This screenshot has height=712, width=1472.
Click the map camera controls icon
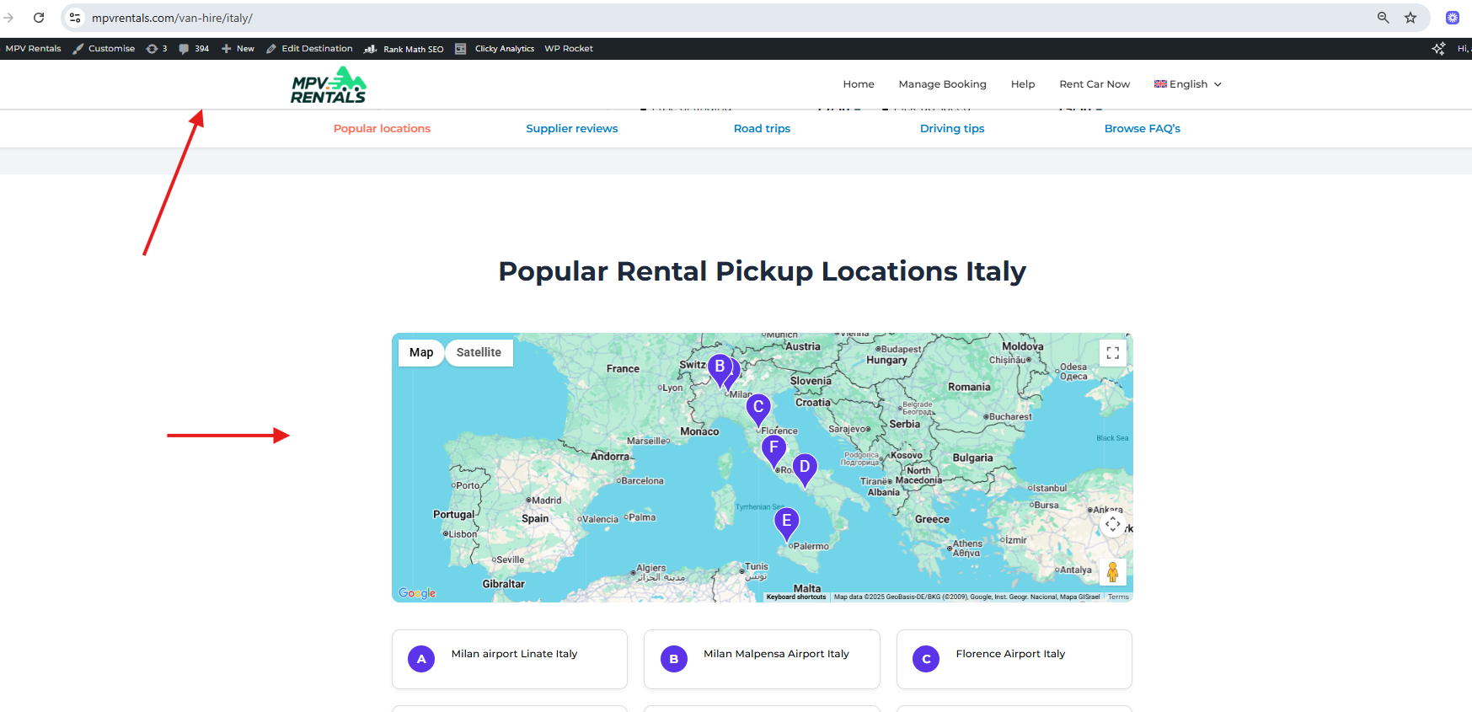click(x=1112, y=524)
